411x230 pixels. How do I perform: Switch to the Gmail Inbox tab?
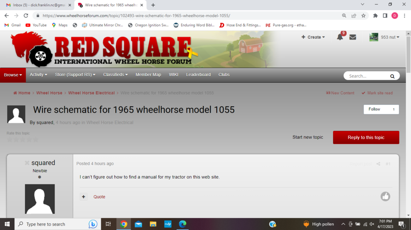[x=38, y=5]
